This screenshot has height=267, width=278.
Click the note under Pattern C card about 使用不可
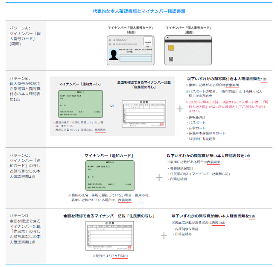pos(110,198)
